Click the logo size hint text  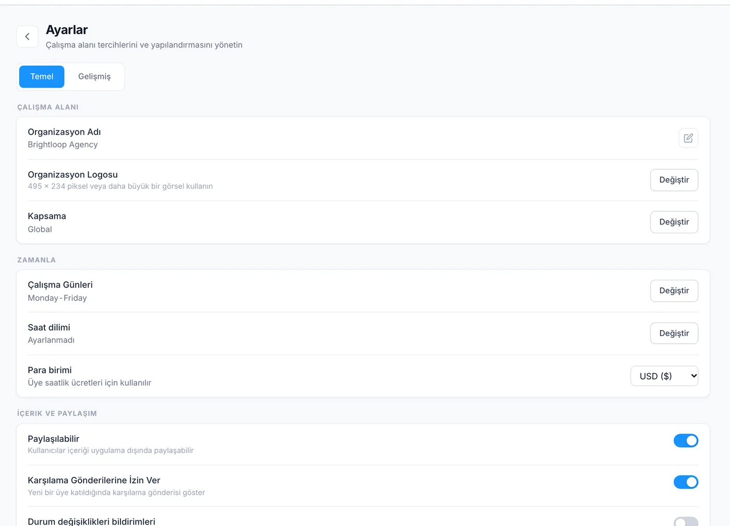[120, 186]
